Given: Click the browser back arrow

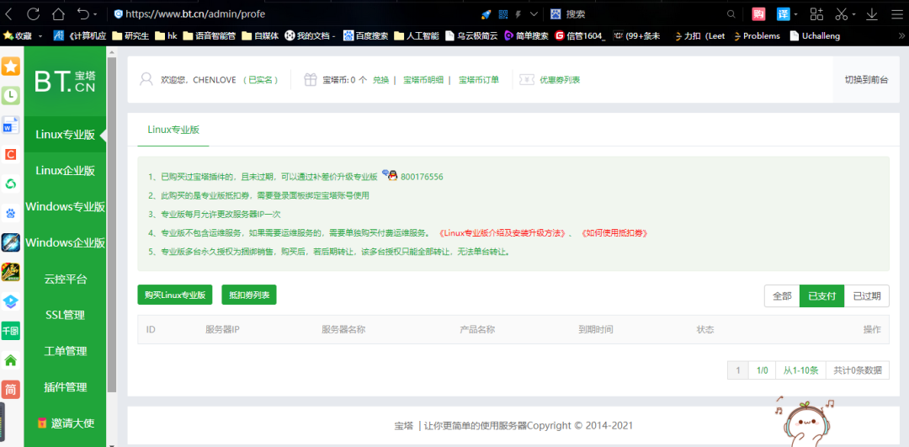Looking at the screenshot, I should coord(8,14).
